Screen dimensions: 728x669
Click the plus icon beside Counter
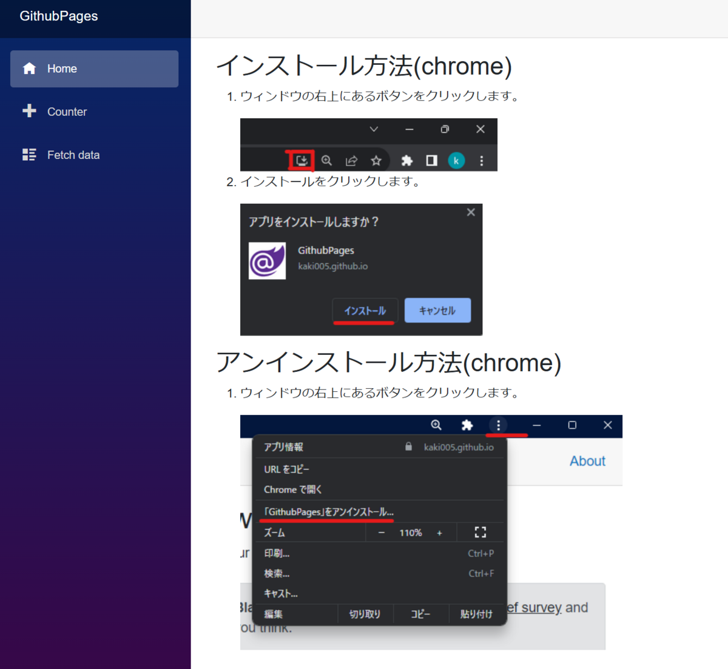point(29,111)
